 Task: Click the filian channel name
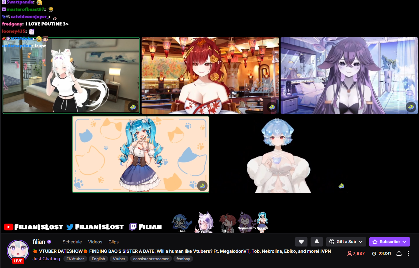[x=39, y=242]
